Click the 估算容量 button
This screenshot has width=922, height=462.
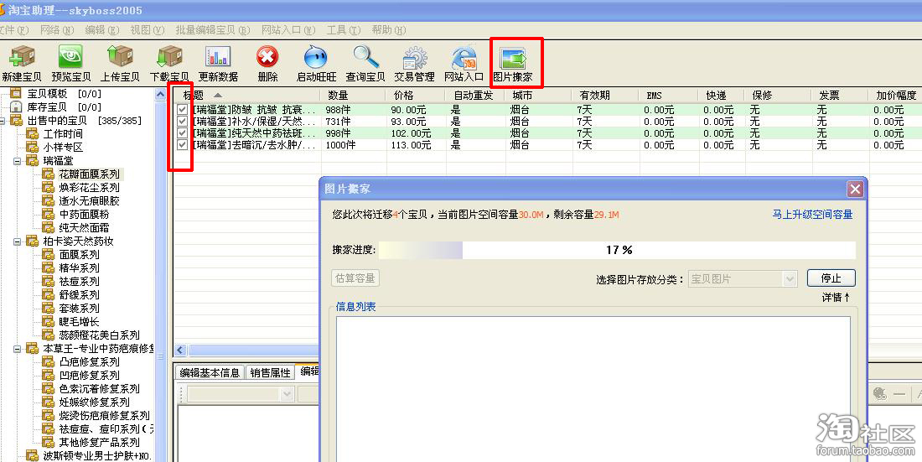[355, 278]
